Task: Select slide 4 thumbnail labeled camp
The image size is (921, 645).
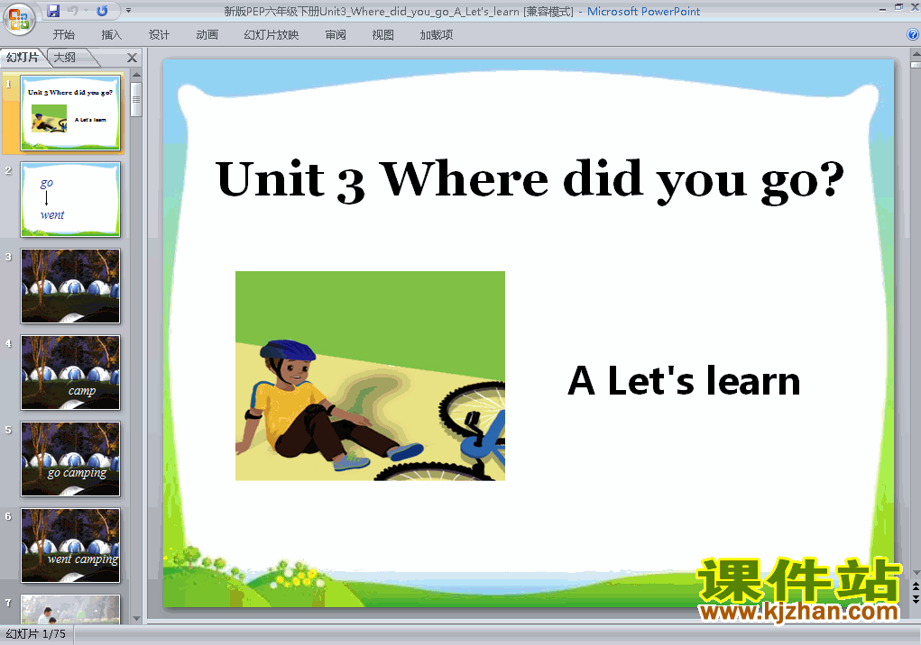Action: pos(70,372)
